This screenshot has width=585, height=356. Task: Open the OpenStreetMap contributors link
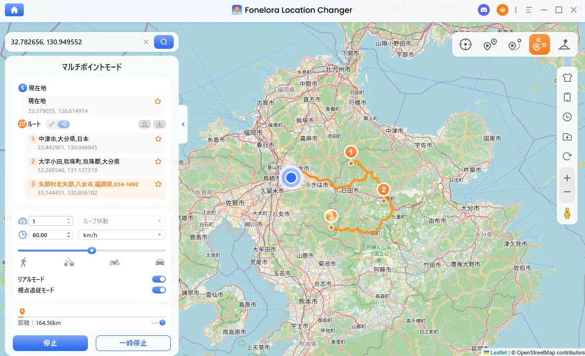point(550,352)
